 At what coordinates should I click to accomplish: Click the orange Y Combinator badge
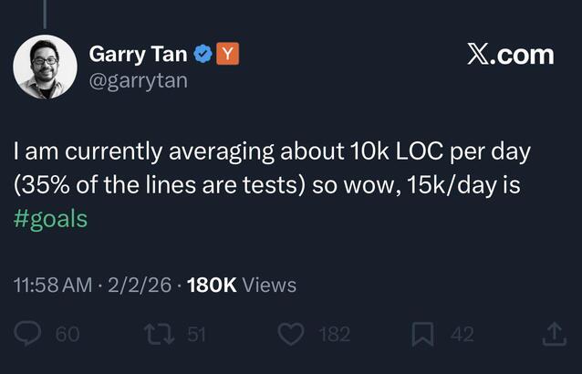228,55
